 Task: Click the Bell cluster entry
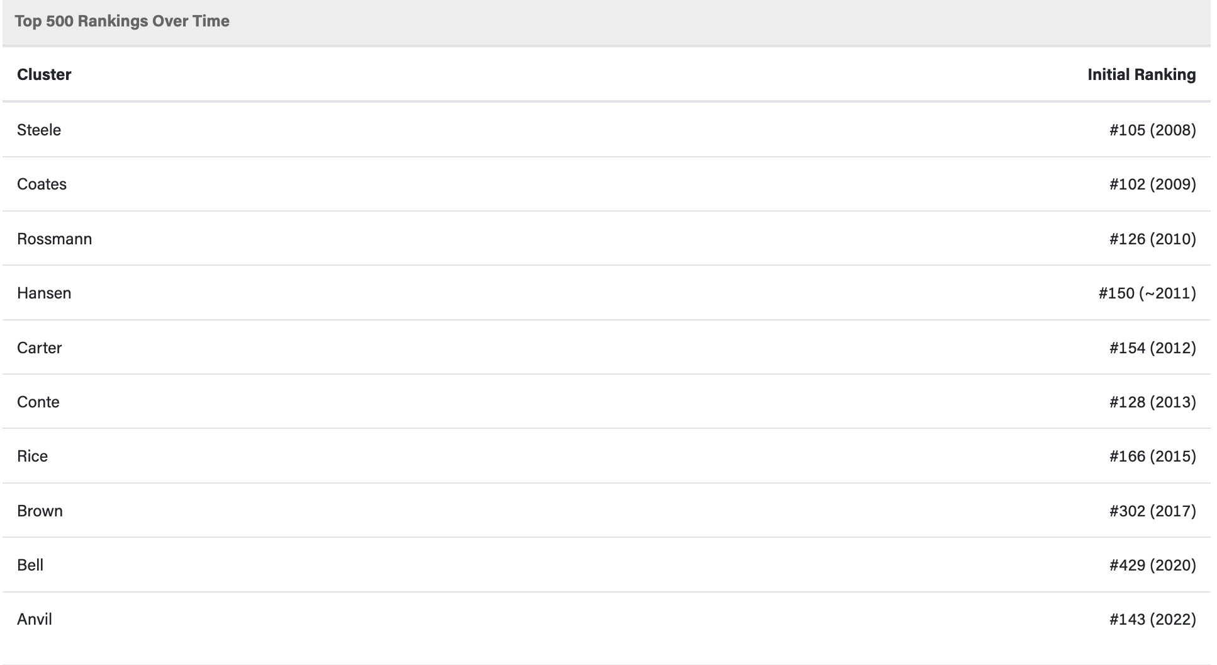[x=30, y=565]
